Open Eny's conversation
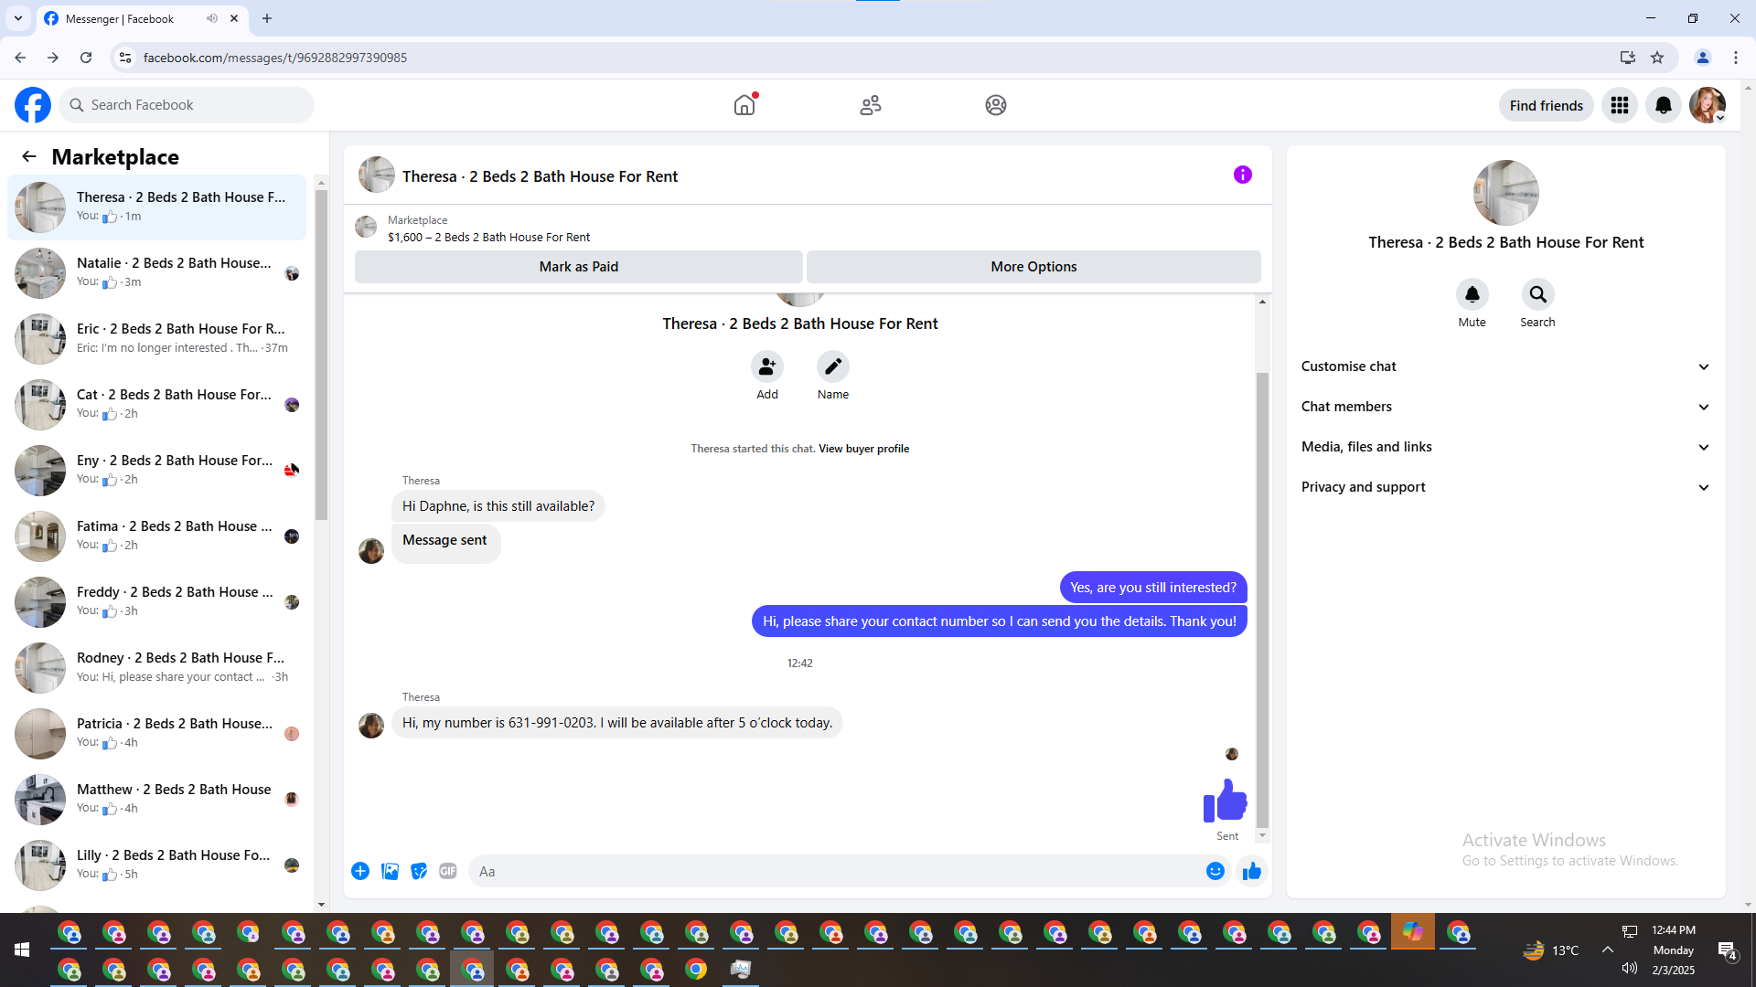 click(157, 470)
